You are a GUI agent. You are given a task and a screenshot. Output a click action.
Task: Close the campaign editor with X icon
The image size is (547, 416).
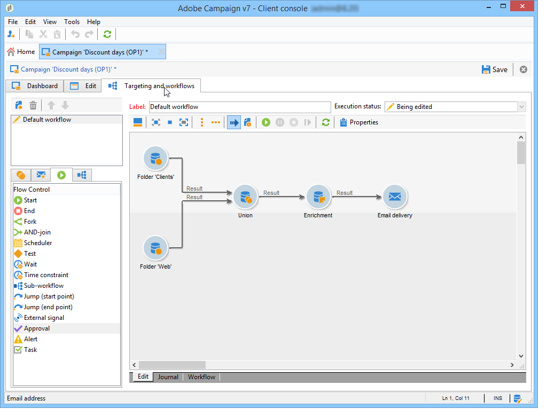pos(523,69)
